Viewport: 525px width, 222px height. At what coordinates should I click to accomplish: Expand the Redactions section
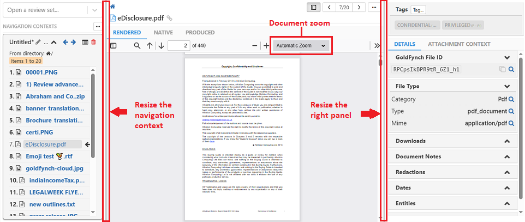tap(507, 172)
